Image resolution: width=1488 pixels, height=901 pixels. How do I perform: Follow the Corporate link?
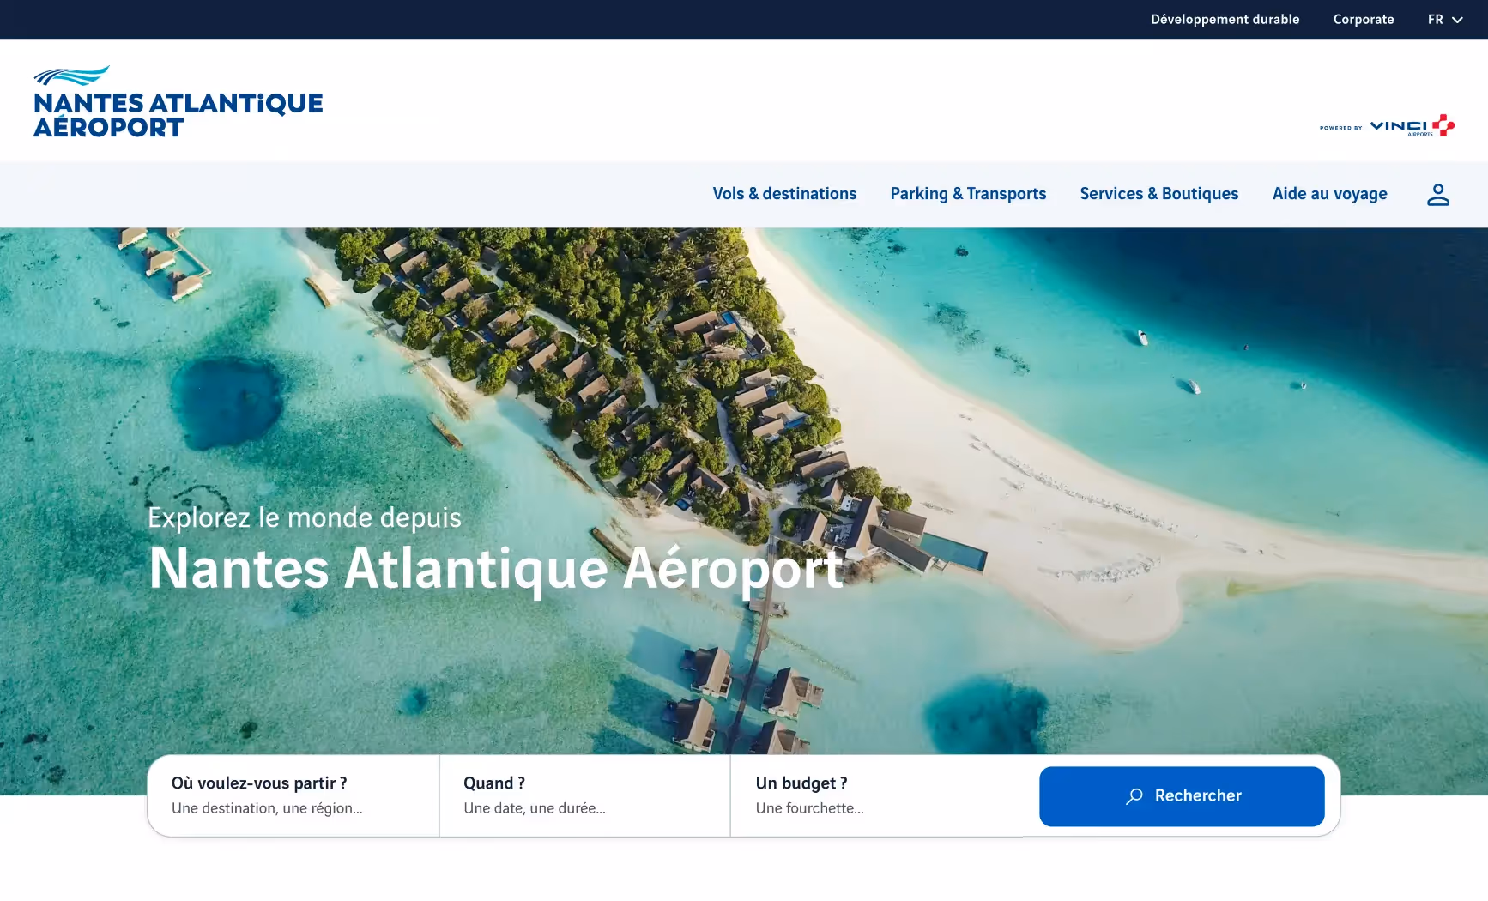[x=1364, y=20]
